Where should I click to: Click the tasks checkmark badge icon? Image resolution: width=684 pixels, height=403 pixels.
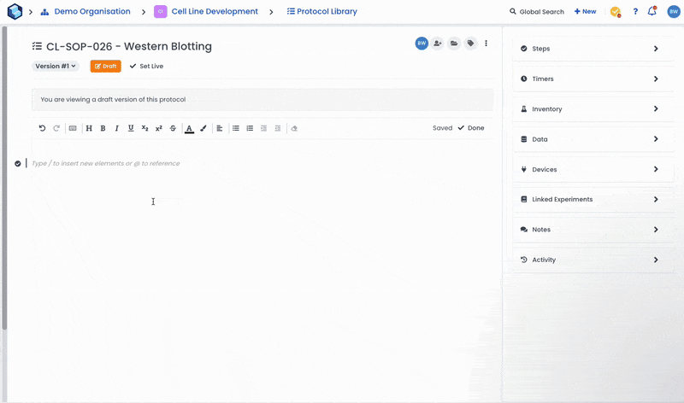point(616,12)
